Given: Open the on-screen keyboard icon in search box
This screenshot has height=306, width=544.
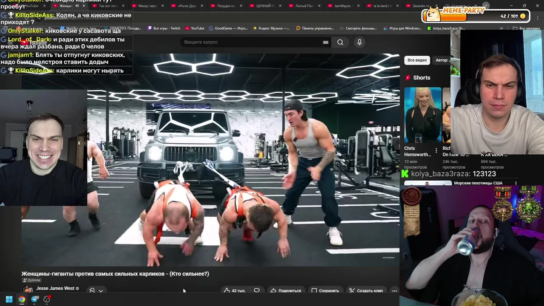Looking at the screenshot, I should click(x=326, y=42).
